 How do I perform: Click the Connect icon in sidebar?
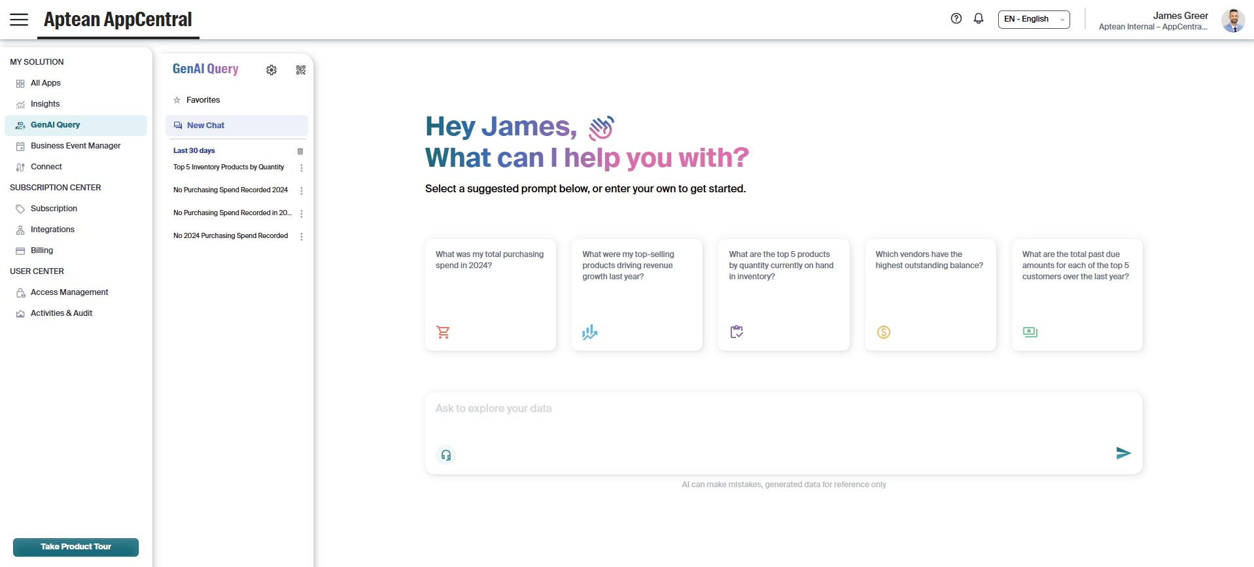click(20, 167)
